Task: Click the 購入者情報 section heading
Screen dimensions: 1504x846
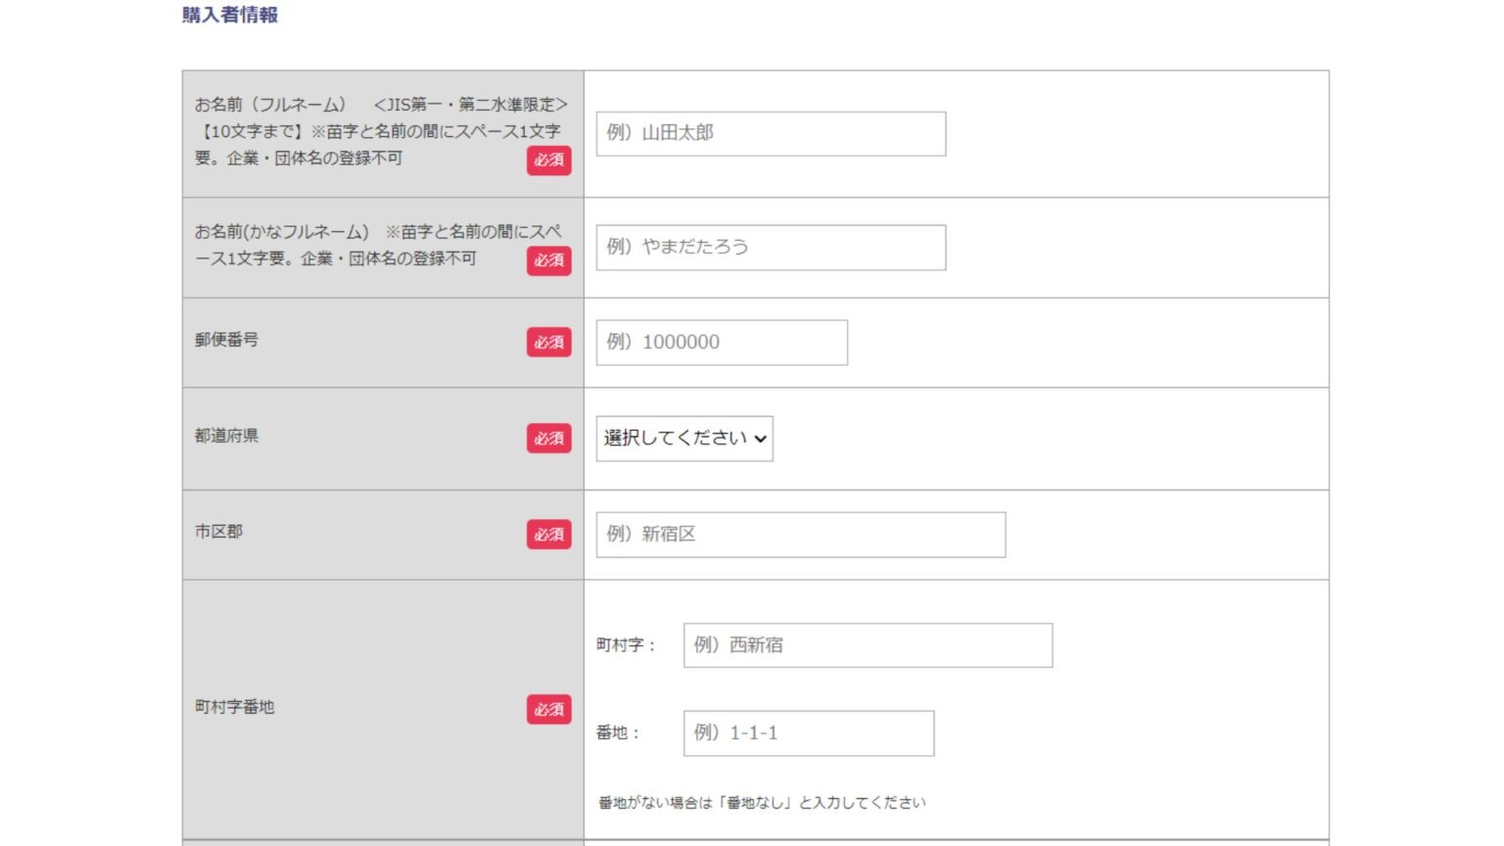Action: [227, 15]
